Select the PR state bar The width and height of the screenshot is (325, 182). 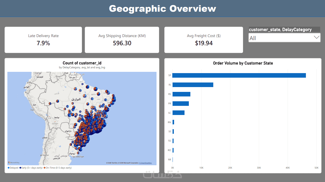click(x=180, y=104)
